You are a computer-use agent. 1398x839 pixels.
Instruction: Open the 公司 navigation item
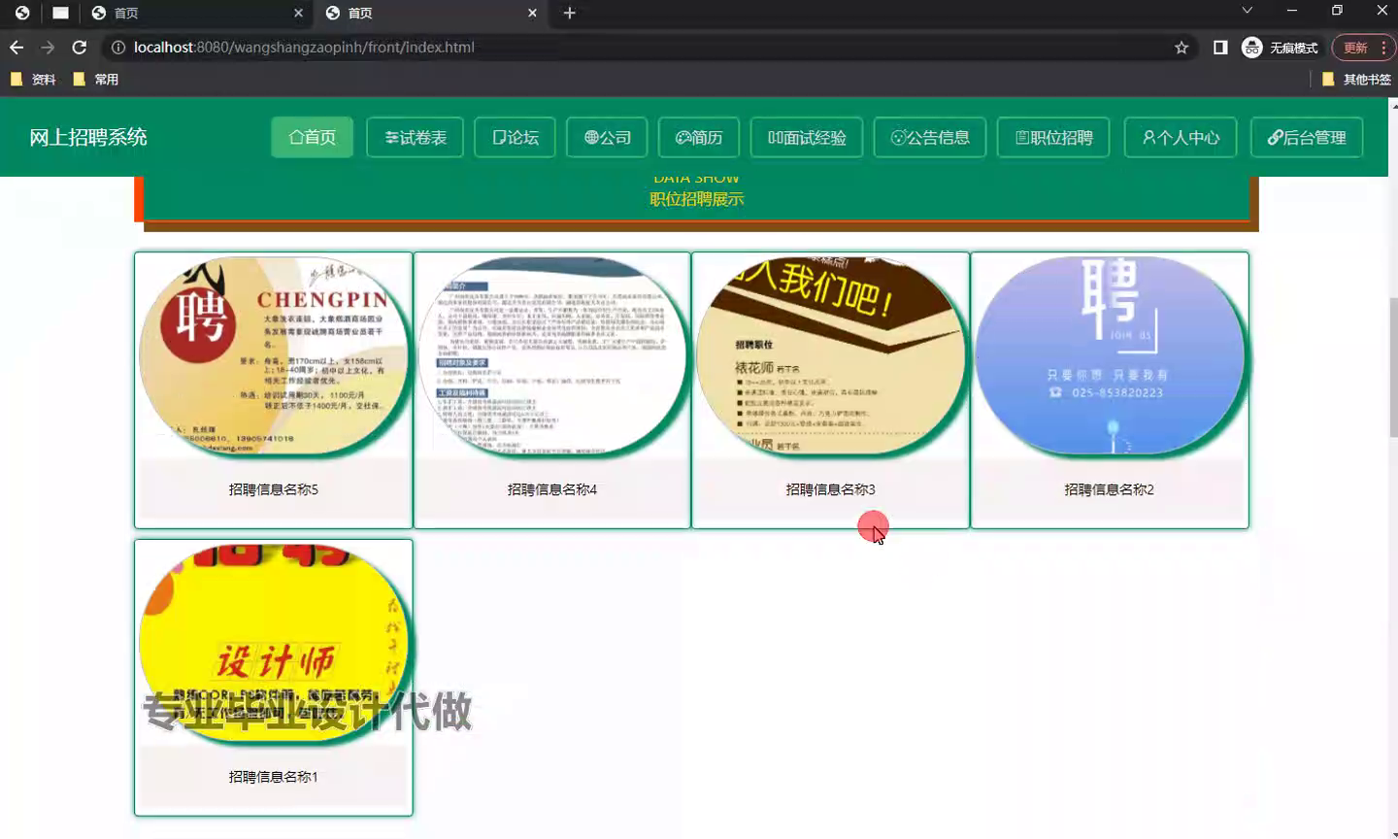(607, 137)
